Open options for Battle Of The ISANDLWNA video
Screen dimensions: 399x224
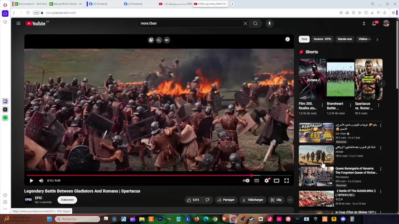pos(380,191)
